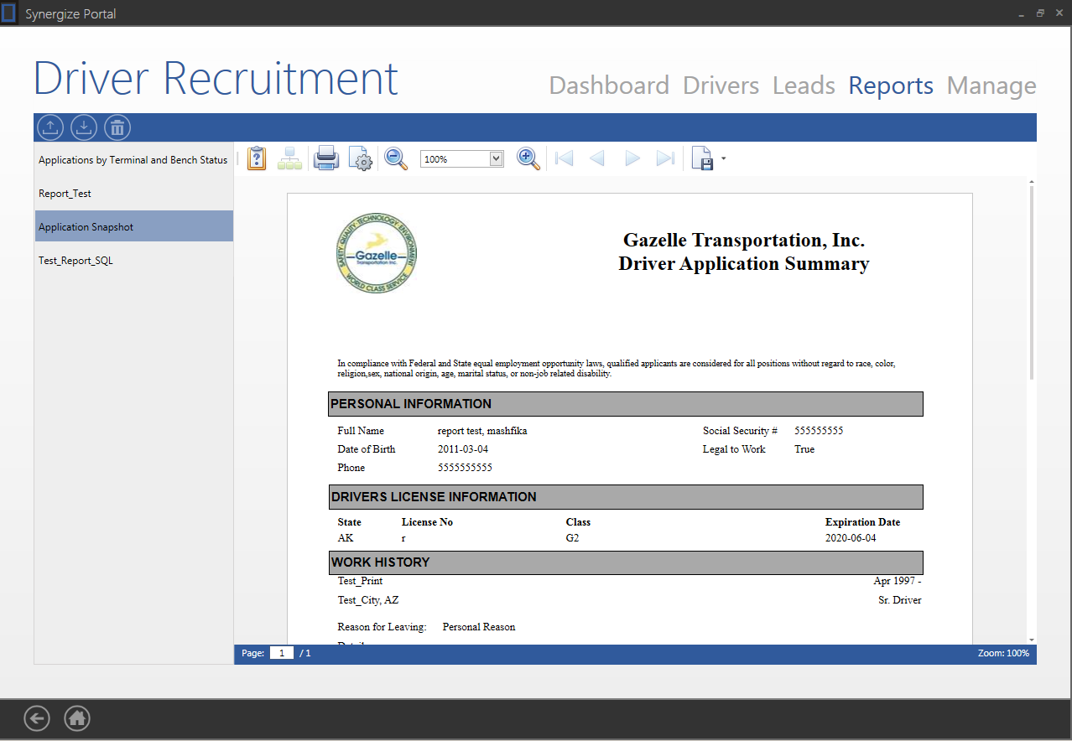Expand the export save dropdown arrow
Screen dimensions: 1072x741
coord(723,158)
